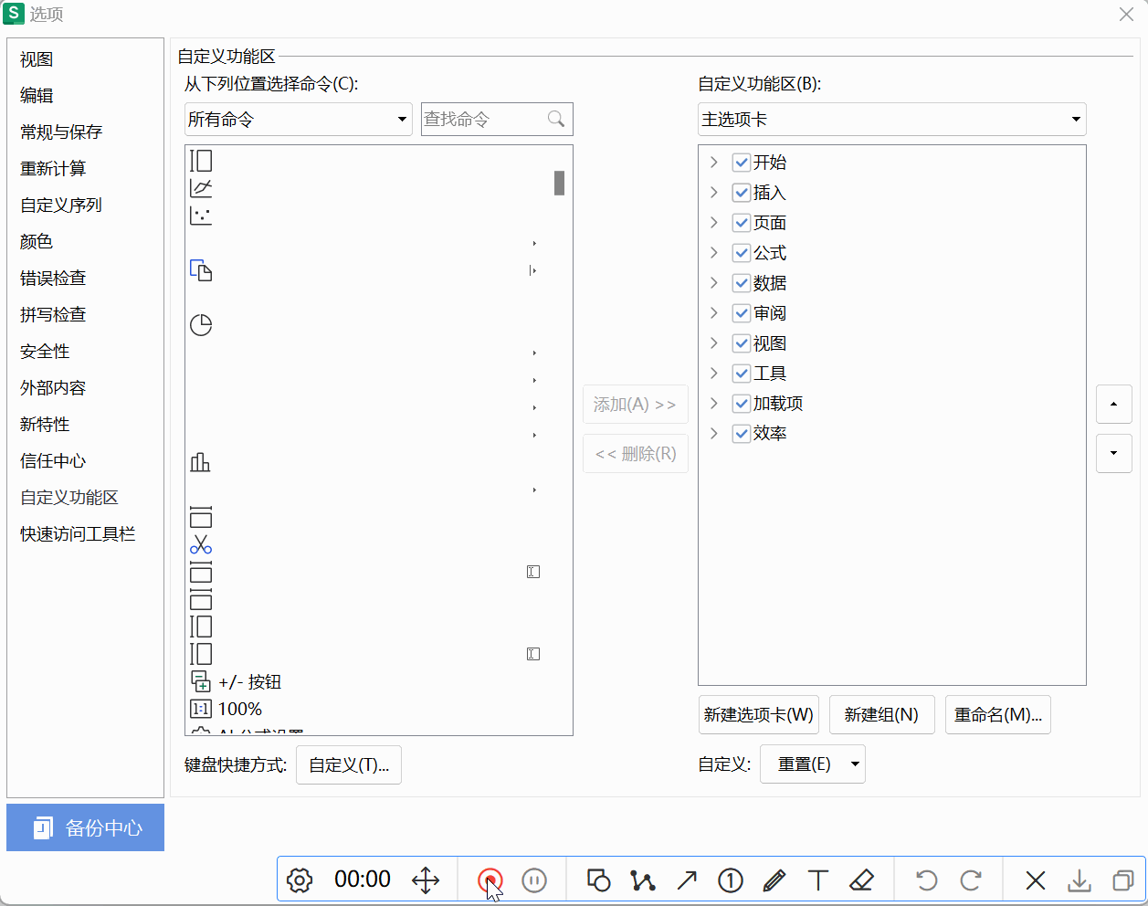This screenshot has width=1148, height=906.
Task: Select the pie chart command icon
Action: (201, 325)
